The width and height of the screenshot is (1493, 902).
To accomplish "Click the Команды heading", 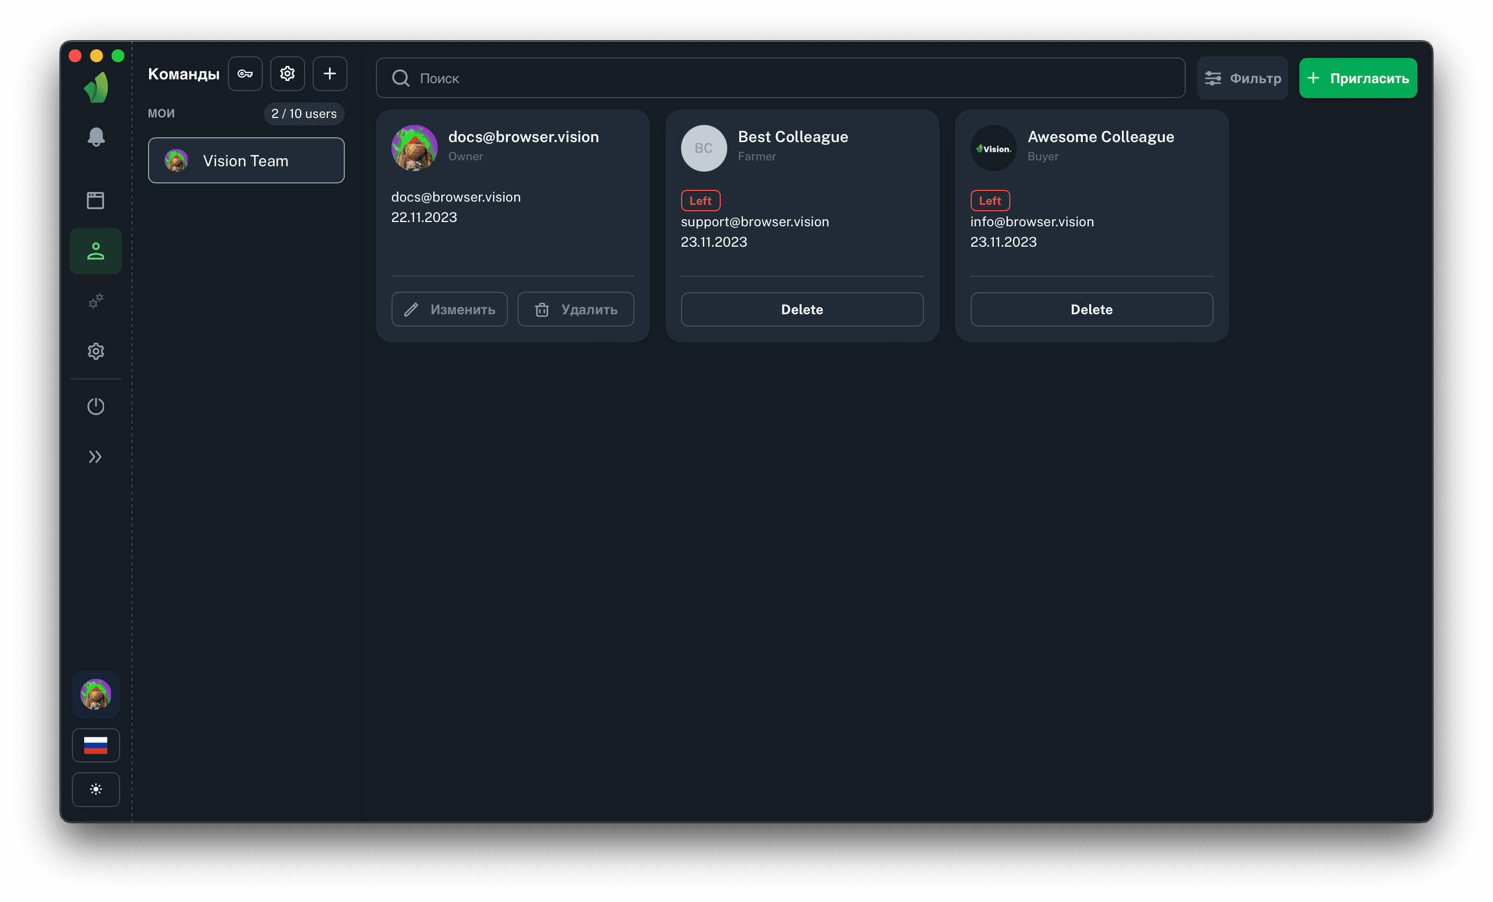I will tap(183, 74).
